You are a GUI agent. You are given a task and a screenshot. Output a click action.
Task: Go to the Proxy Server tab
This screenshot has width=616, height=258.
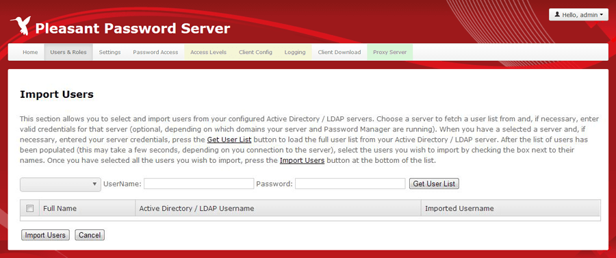pyautogui.click(x=389, y=52)
